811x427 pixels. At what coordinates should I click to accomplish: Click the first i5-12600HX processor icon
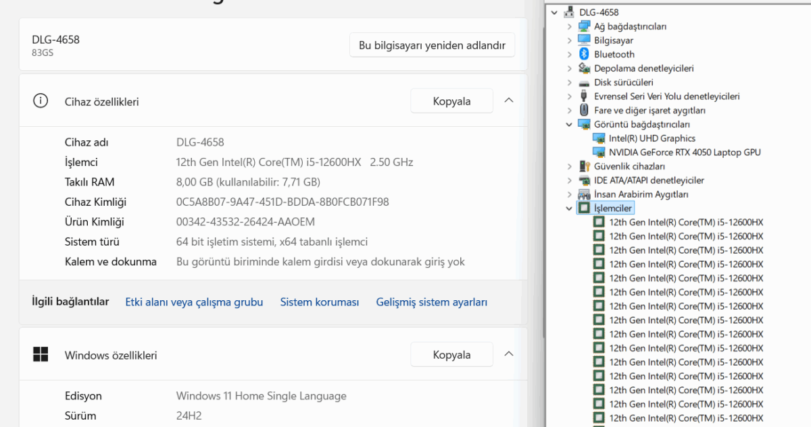(599, 222)
